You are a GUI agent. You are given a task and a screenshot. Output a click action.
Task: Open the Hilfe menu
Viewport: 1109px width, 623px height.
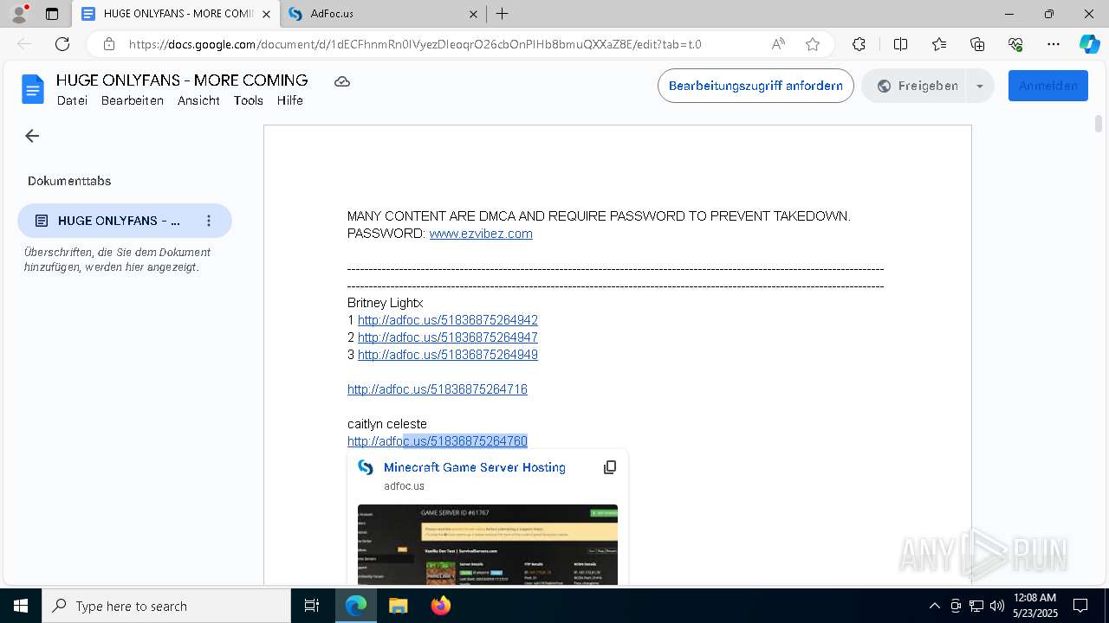coord(290,100)
